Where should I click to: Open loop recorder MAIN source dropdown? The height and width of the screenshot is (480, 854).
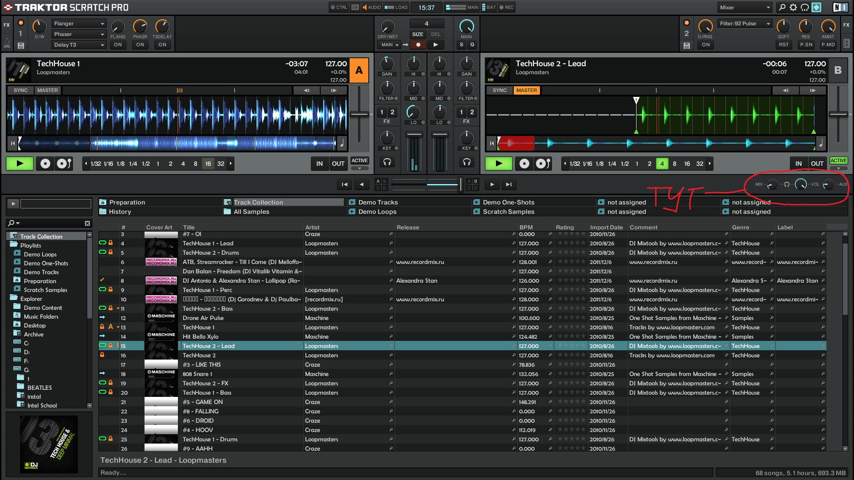point(390,45)
